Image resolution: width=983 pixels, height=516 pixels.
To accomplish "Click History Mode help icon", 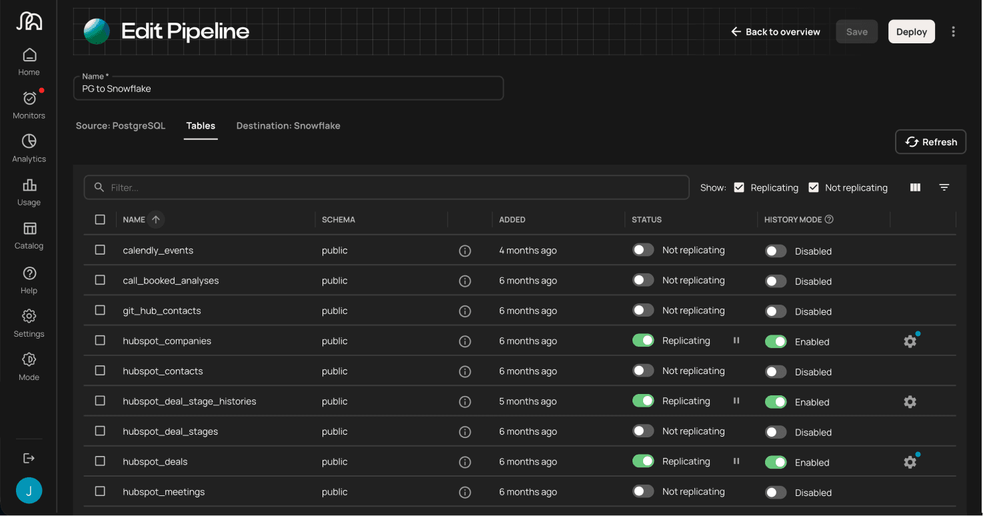I will (x=829, y=219).
